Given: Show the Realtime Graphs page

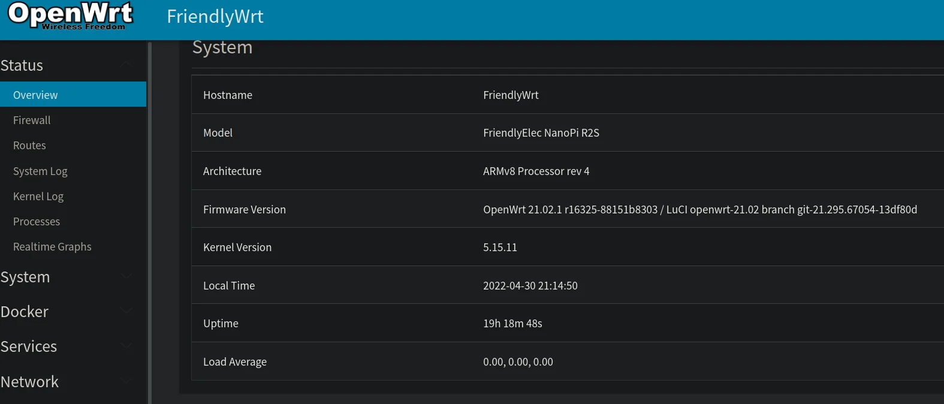Looking at the screenshot, I should [52, 246].
